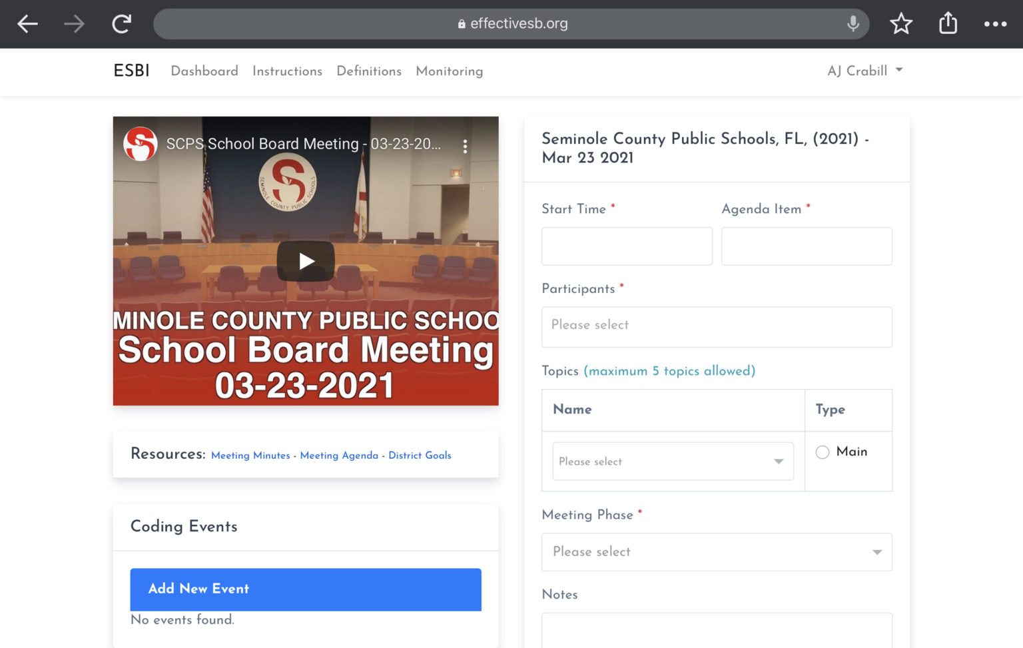1023x648 pixels.
Task: Click the Agenda Item input field
Action: (807, 246)
